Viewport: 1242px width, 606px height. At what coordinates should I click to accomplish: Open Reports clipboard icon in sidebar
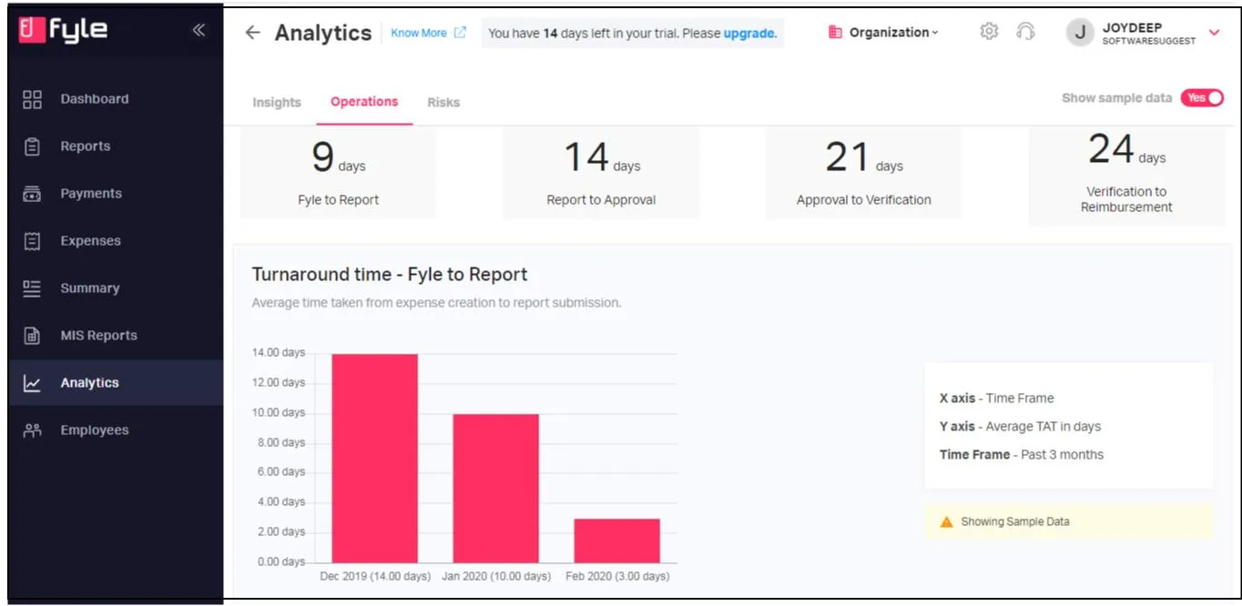pos(32,146)
